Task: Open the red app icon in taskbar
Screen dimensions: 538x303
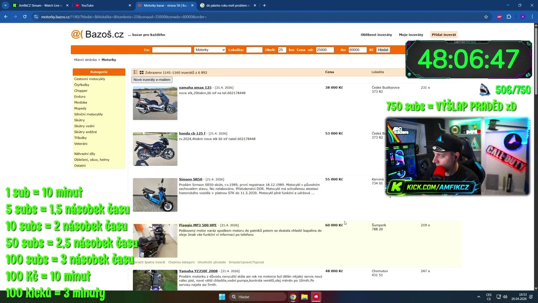Action: pos(316,297)
